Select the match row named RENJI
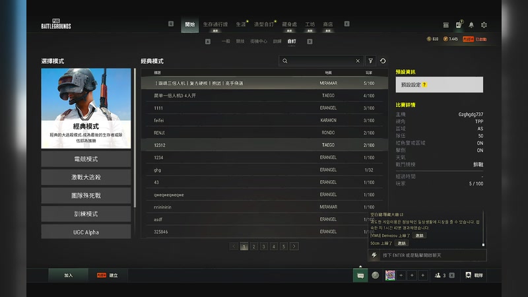 (x=265, y=133)
